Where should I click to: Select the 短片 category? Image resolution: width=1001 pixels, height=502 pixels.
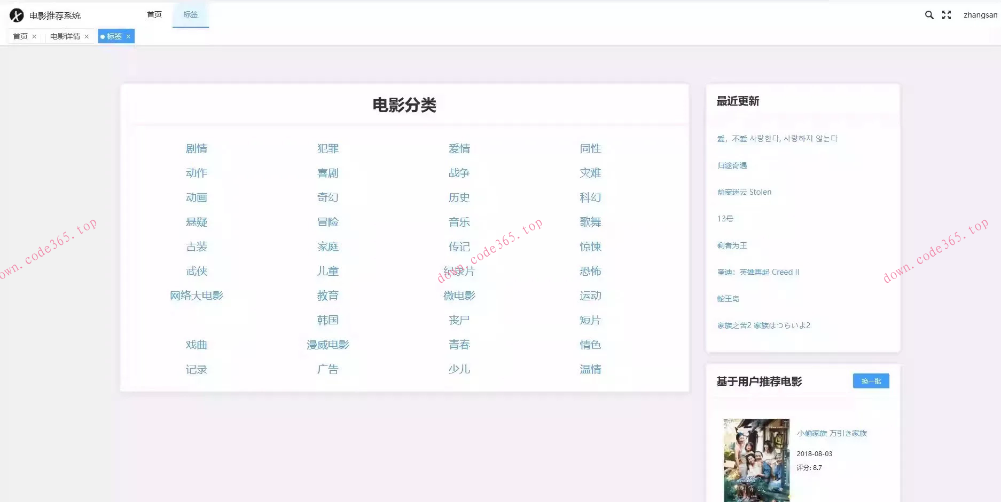[x=591, y=320]
